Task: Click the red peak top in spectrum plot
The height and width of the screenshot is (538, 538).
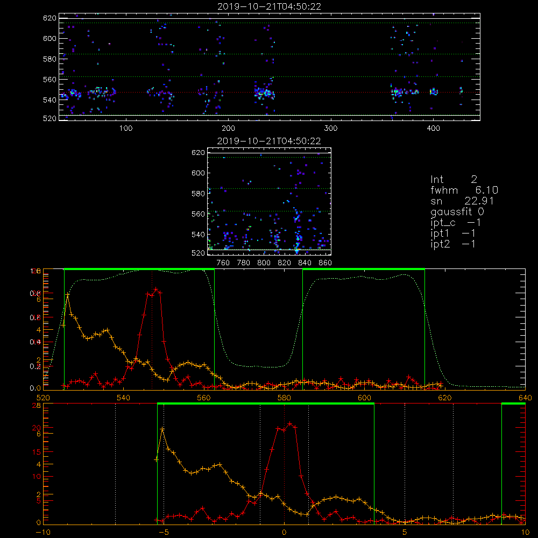Action: (156, 289)
